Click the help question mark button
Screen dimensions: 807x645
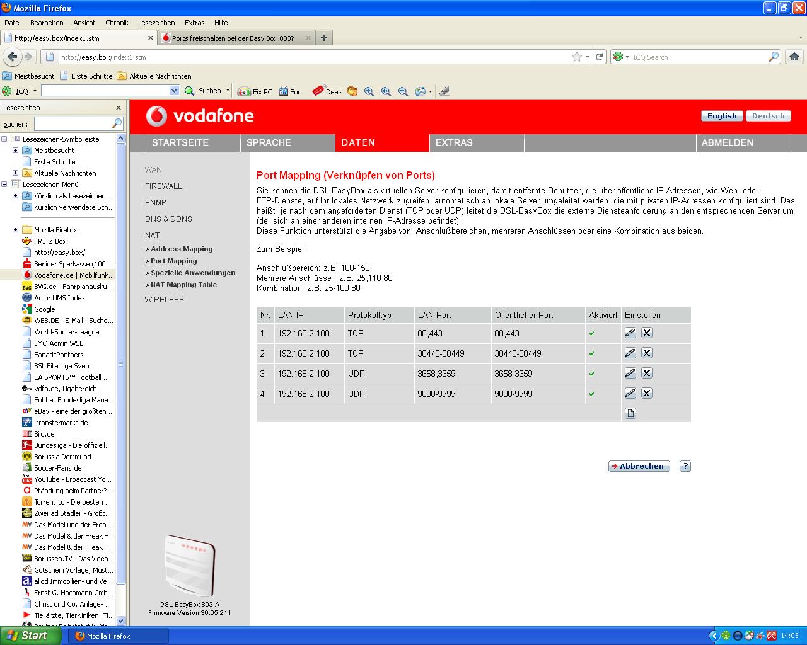click(x=685, y=466)
